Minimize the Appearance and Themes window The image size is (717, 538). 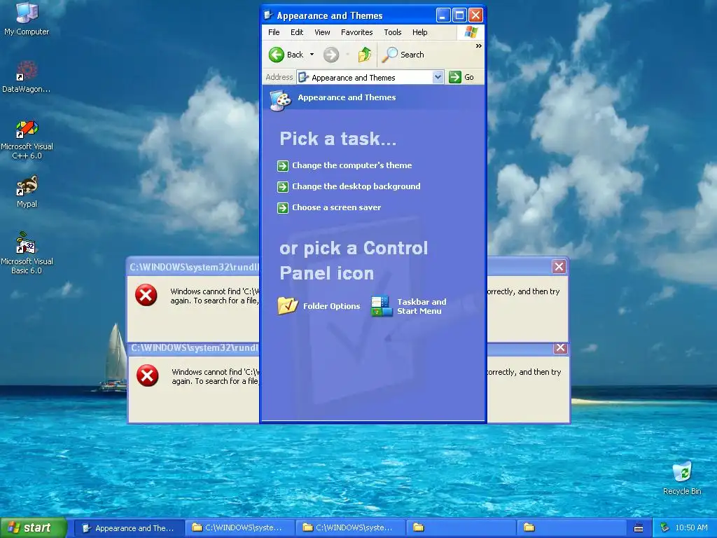[443, 15]
